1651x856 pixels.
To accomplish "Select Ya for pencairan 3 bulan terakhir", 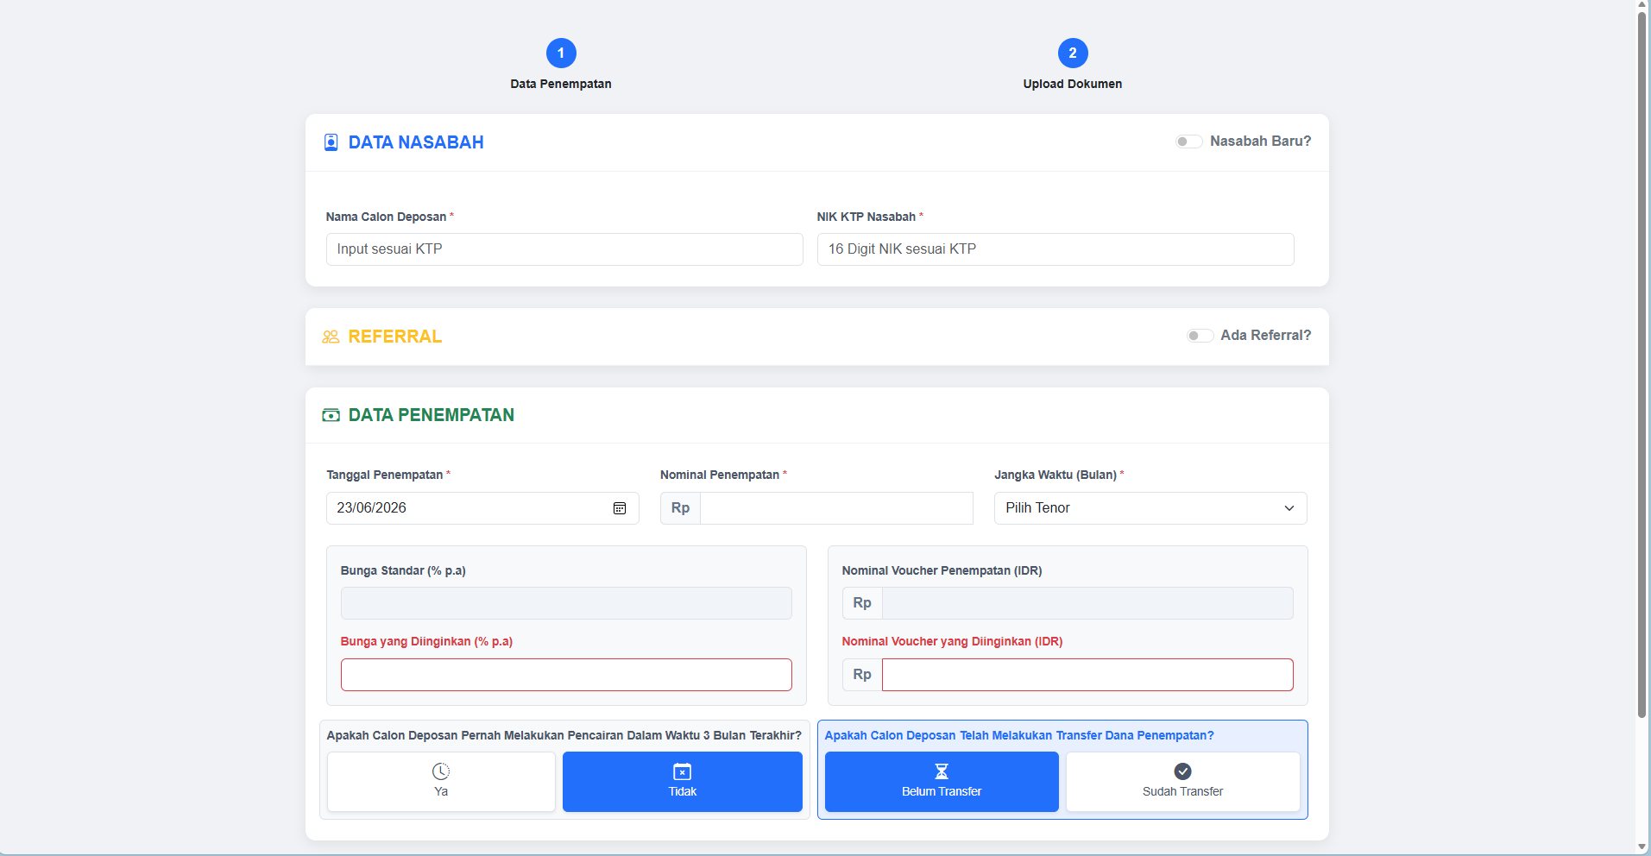I will tap(441, 782).
